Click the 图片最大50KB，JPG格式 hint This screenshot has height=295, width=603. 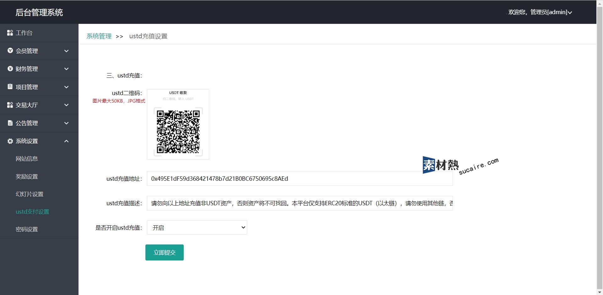tap(119, 101)
